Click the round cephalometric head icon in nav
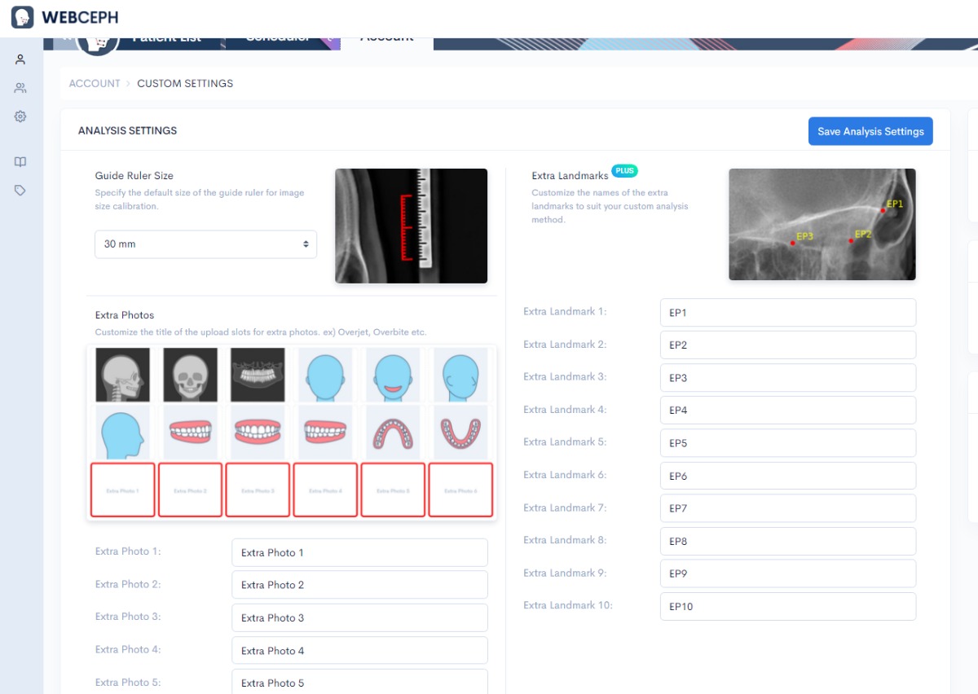 point(99,44)
